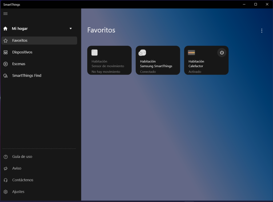Toggle the Calefactor power button

pos(222,53)
